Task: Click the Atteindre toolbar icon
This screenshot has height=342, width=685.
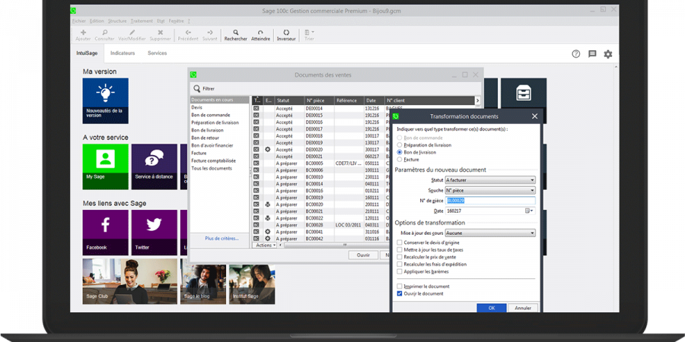Action: tap(260, 32)
